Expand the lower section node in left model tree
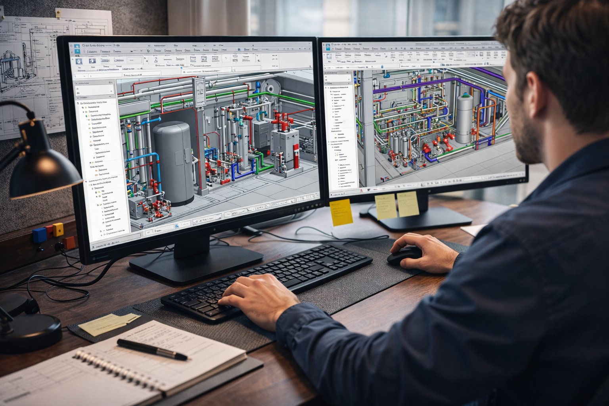The image size is (609, 406). pos(87,181)
